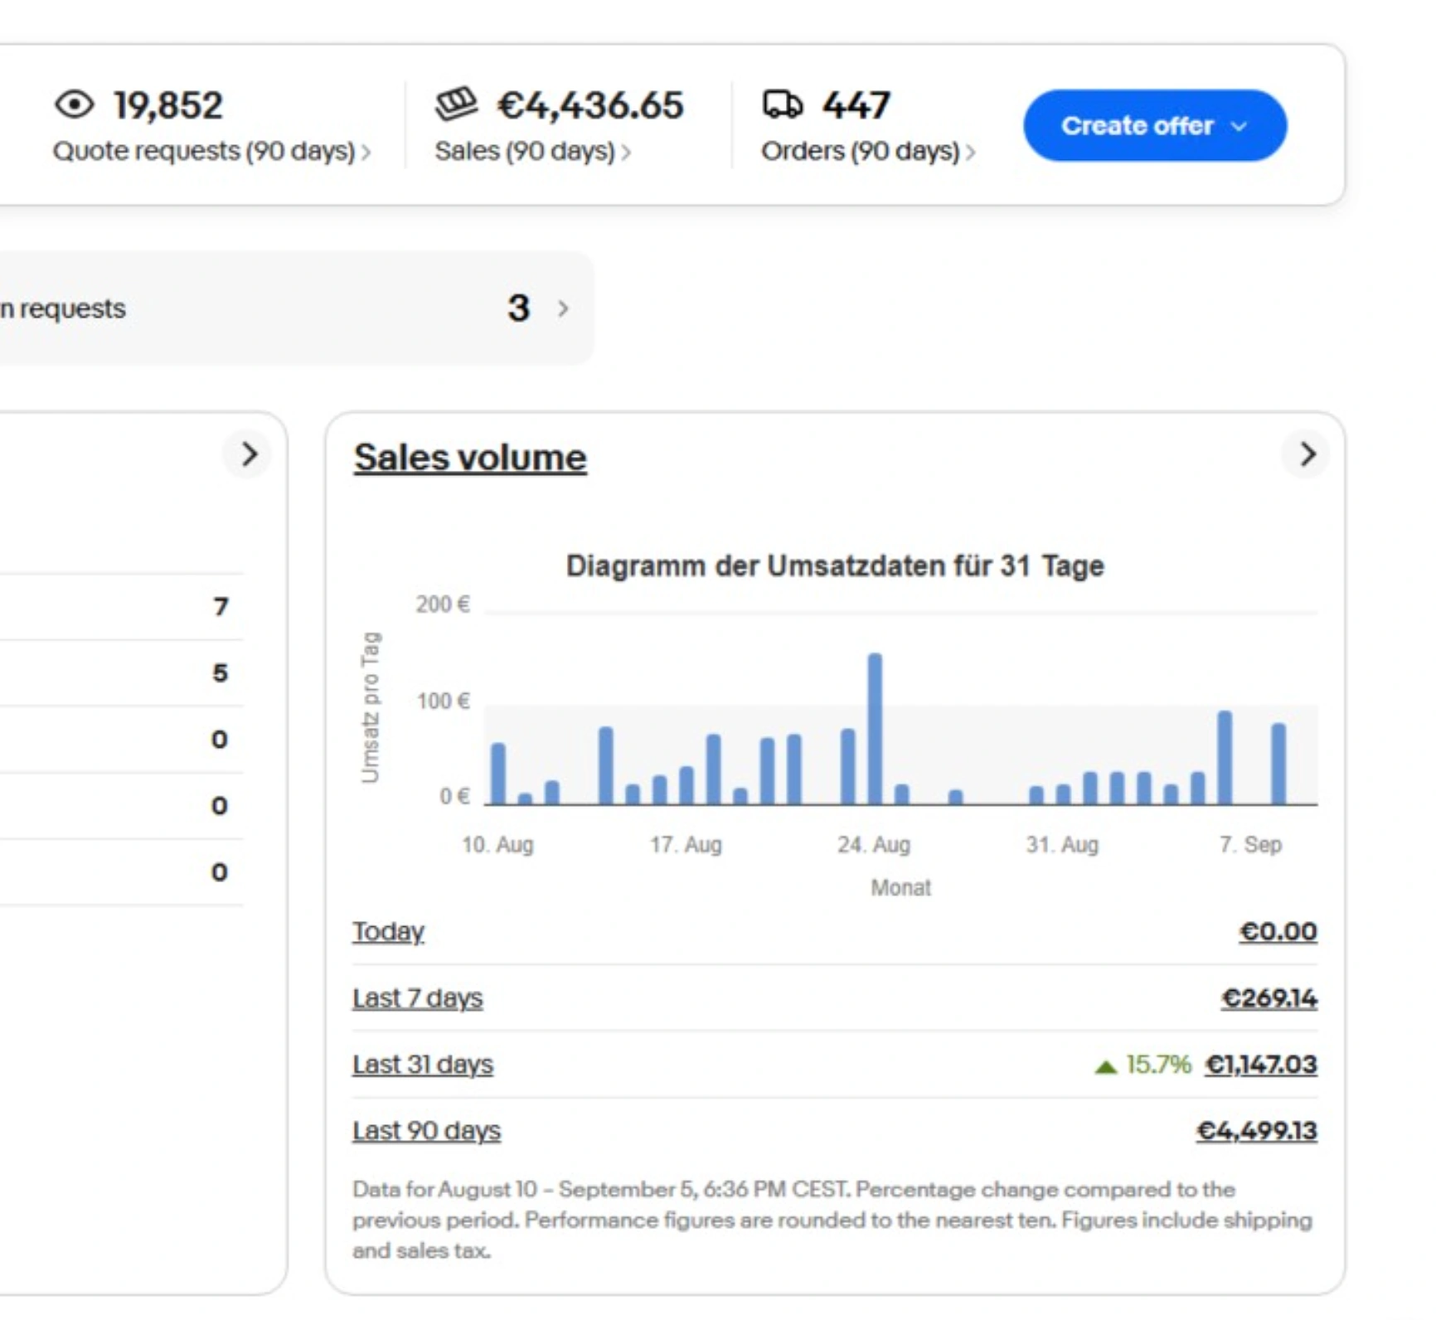The width and height of the screenshot is (1436, 1320).
Task: Click the cash icon beside €4,436.65
Action: click(457, 104)
